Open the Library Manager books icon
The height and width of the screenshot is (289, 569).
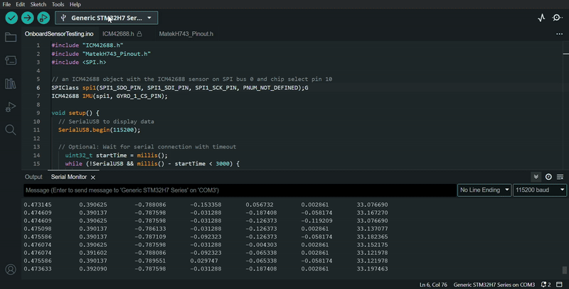(x=11, y=84)
